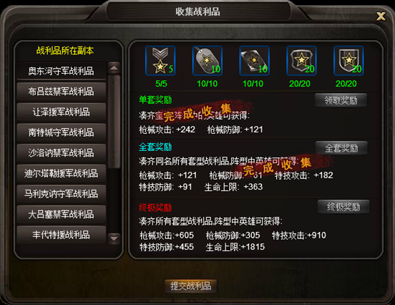Click the dungeon list scrollbar thumb
The width and height of the screenshot is (395, 305).
coord(114,122)
